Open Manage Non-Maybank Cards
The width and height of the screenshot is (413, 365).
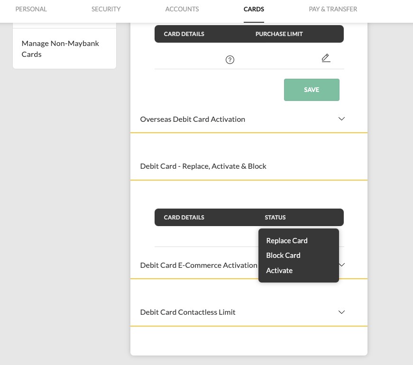point(64,49)
